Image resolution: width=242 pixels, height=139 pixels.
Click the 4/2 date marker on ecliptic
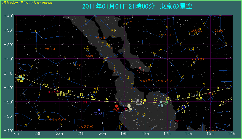pos(46,84)
